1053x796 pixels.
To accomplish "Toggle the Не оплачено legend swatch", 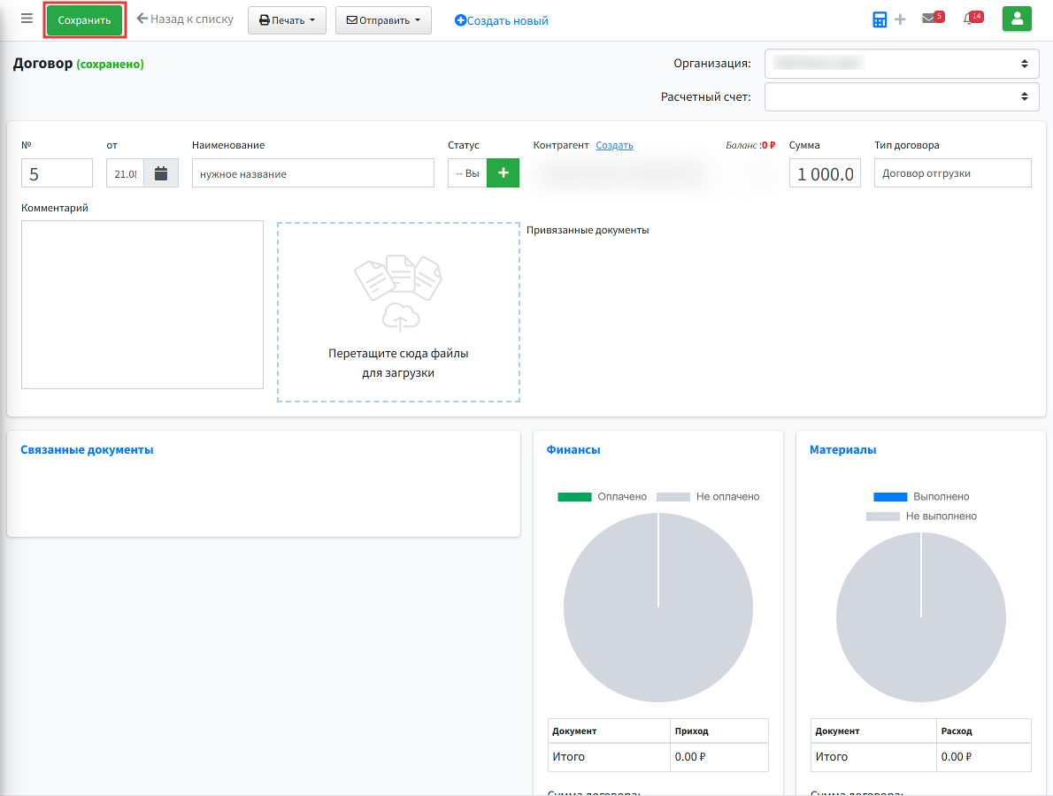I will pos(673,497).
